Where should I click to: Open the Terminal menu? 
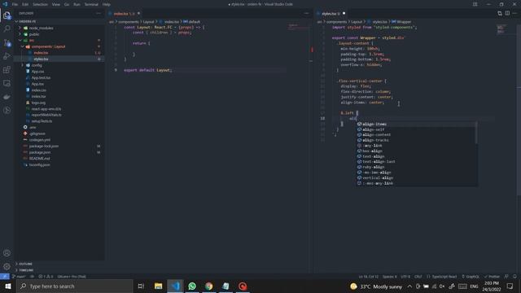pos(91,4)
